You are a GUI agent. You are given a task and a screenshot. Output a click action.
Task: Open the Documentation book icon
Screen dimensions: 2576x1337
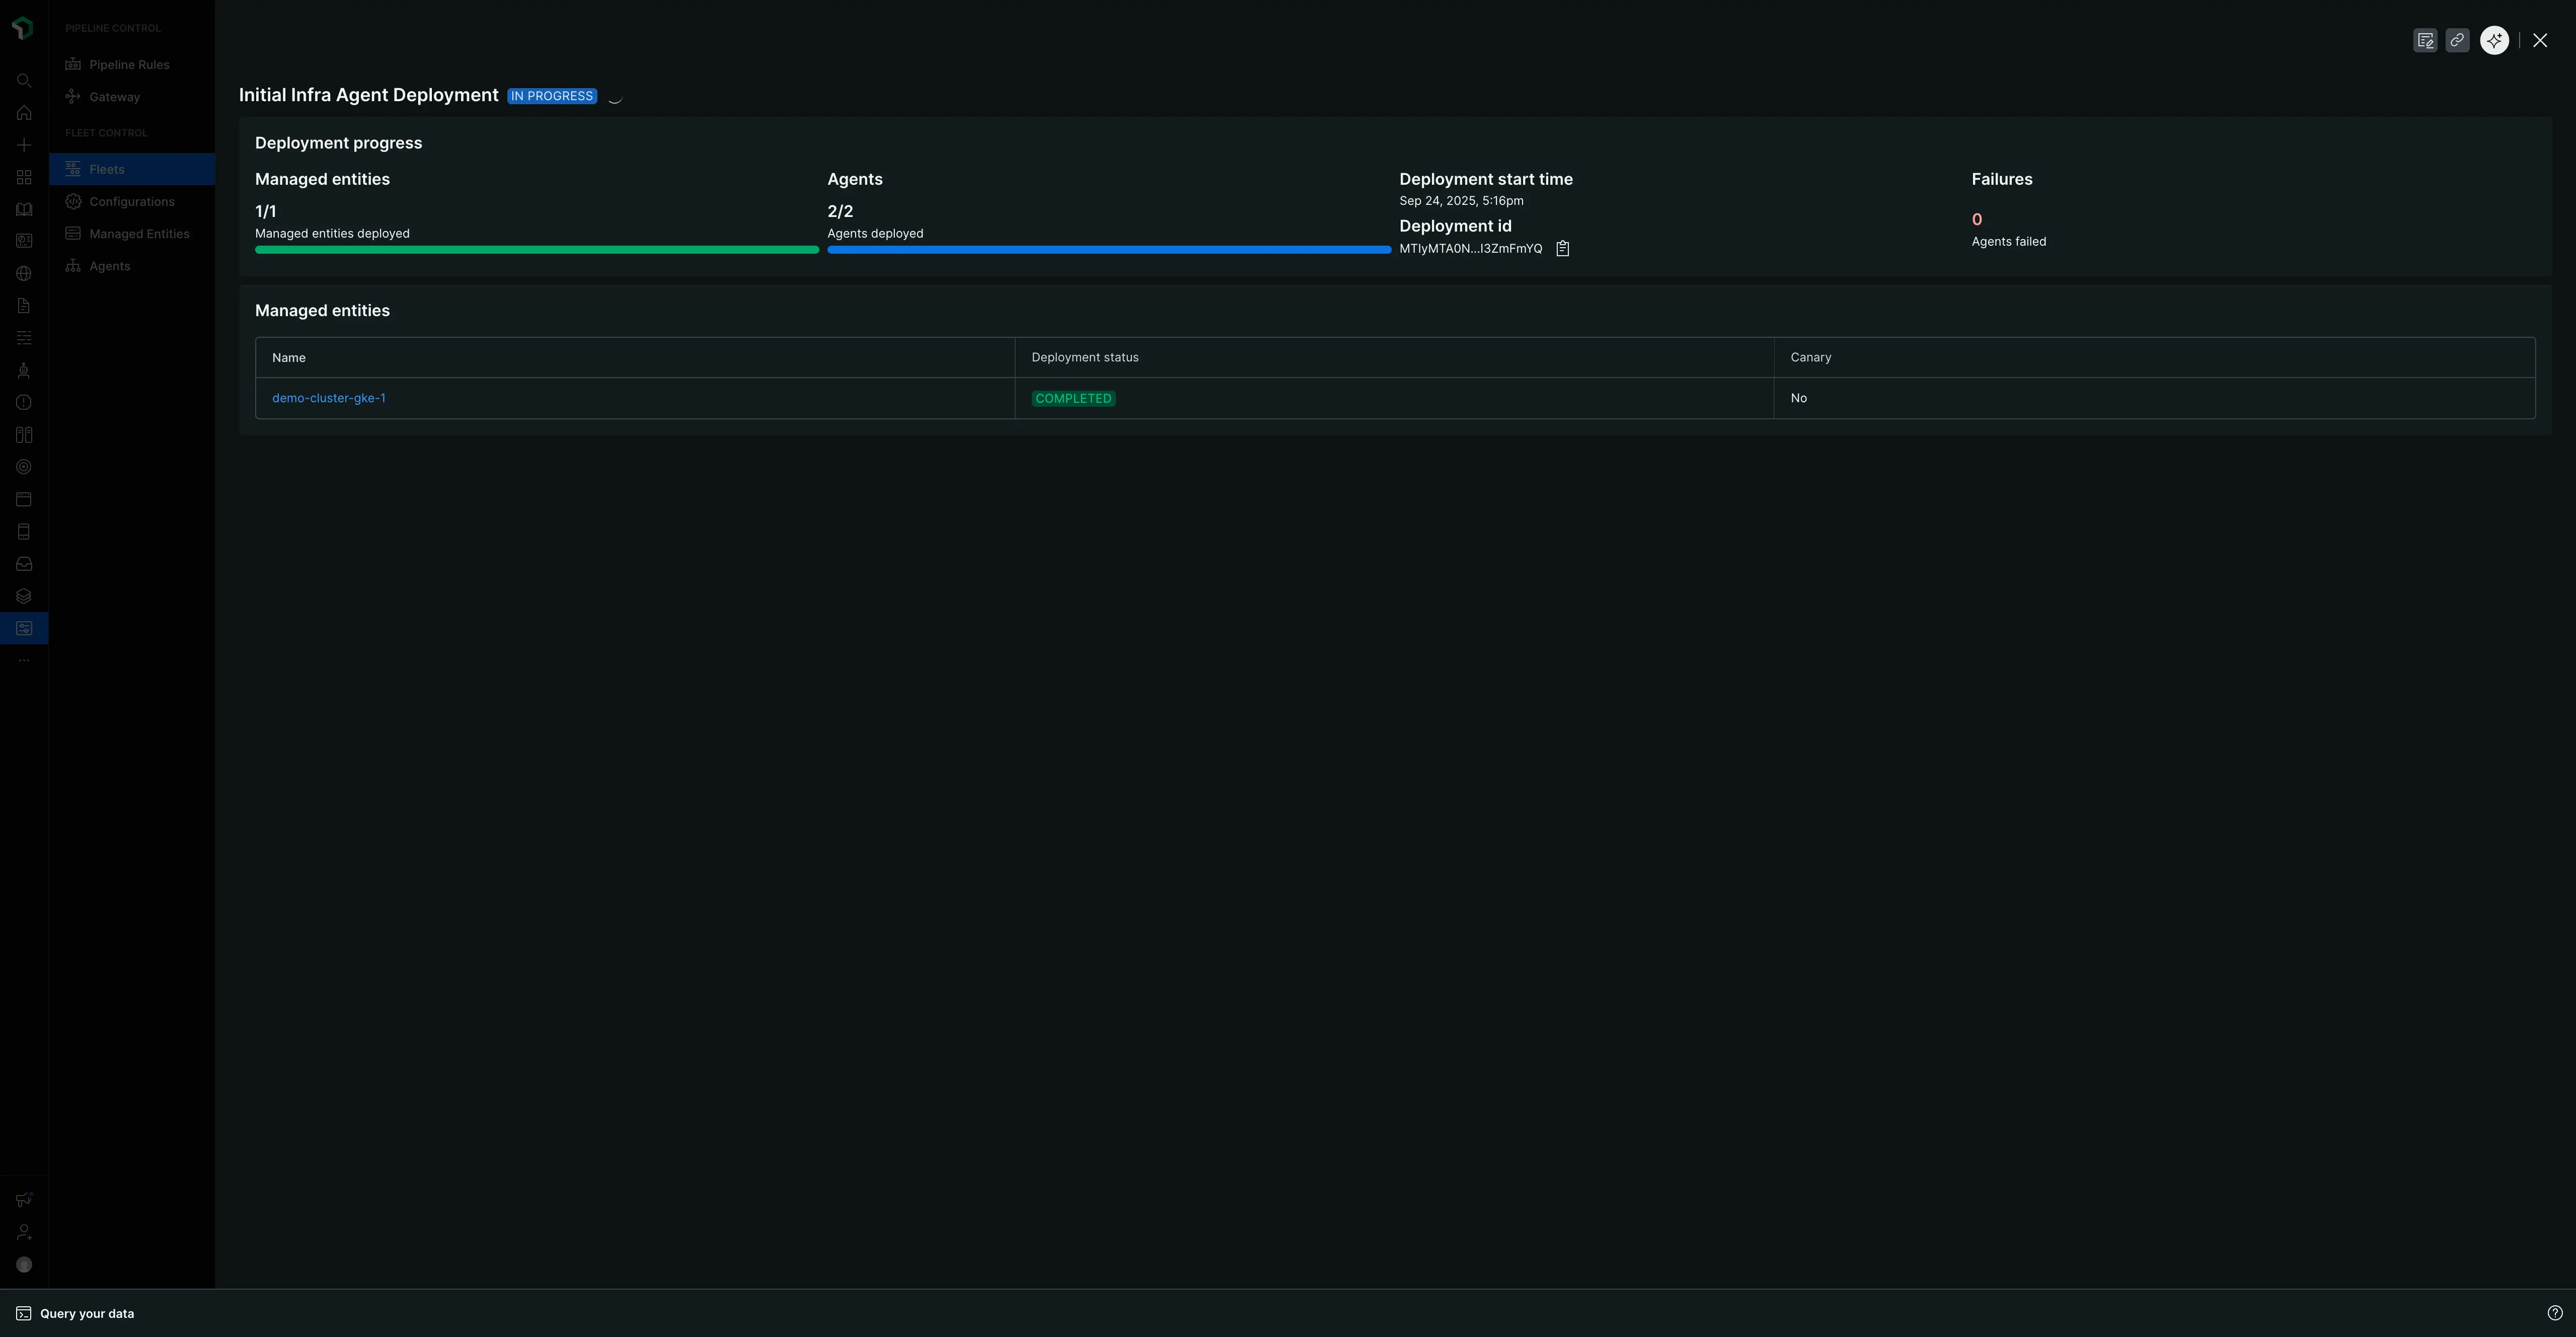coord(23,209)
